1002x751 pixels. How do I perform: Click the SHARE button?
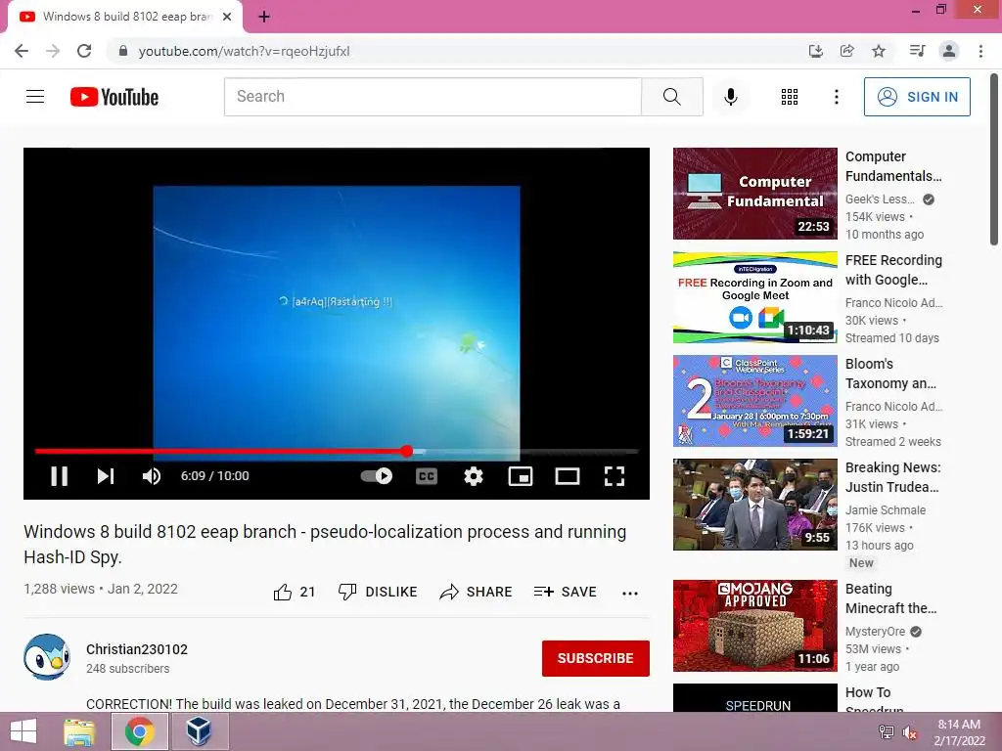477,592
